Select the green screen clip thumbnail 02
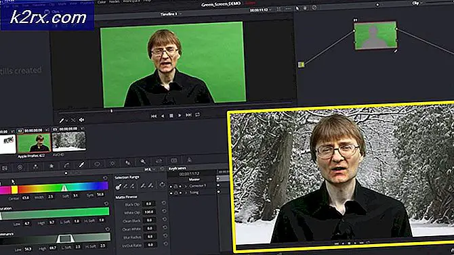Image resolution: width=454 pixels, height=255 pixels. pos(34,143)
